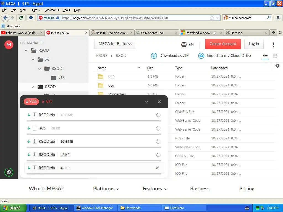283x212 pixels.
Task: Open a new tab with the plus icon
Action: pyautogui.click(x=273, y=33)
